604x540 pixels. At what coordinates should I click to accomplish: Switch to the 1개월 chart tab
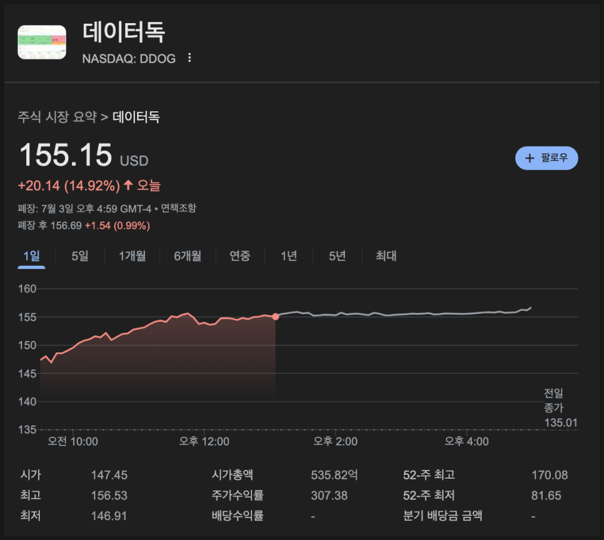132,256
